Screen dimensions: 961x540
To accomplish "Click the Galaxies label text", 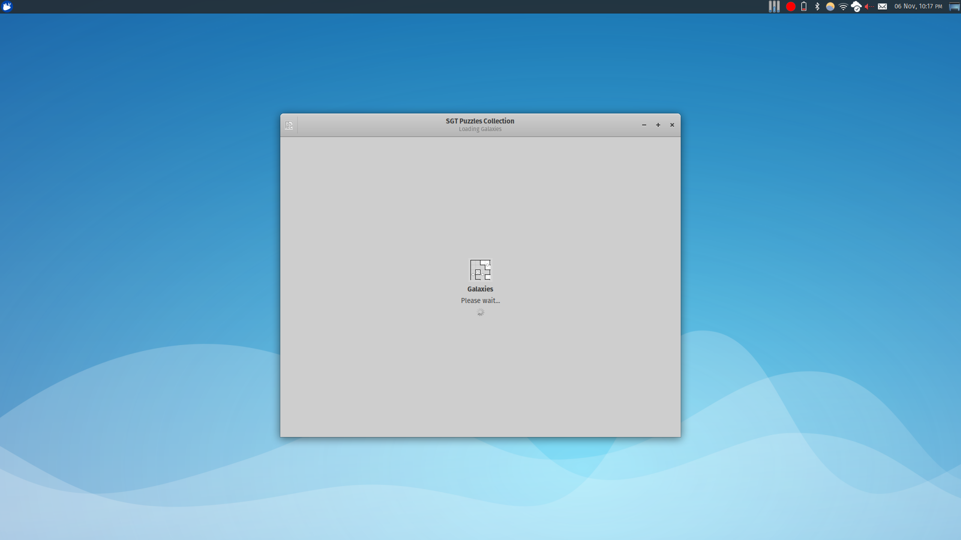I will (x=480, y=289).
